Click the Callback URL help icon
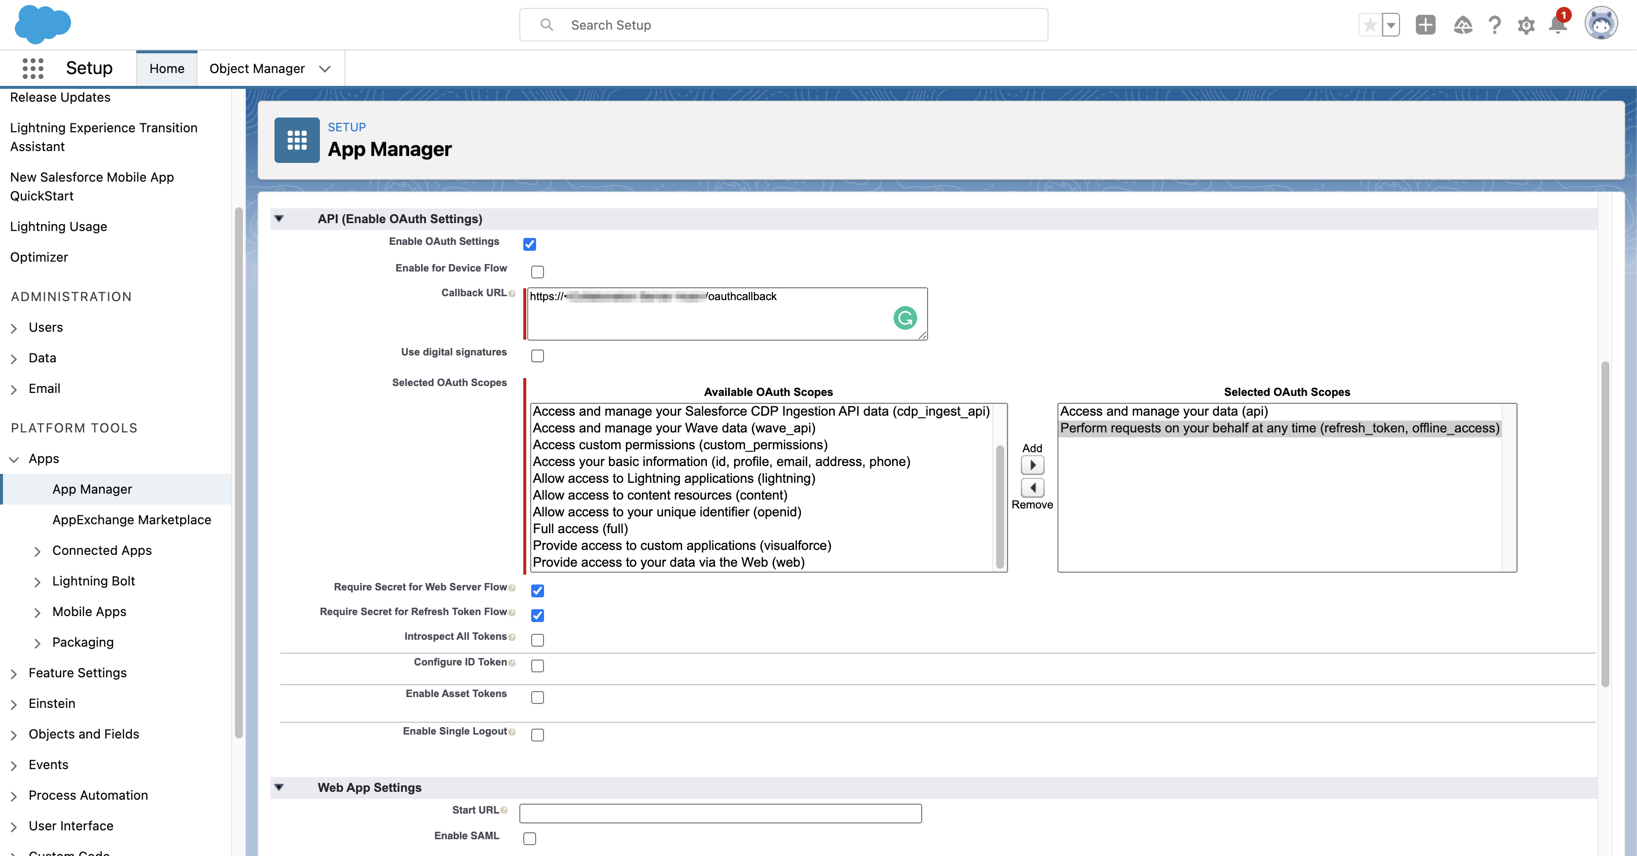The image size is (1637, 856). (512, 294)
